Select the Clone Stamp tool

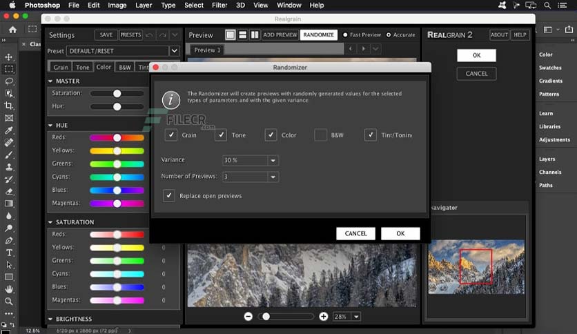[9, 167]
